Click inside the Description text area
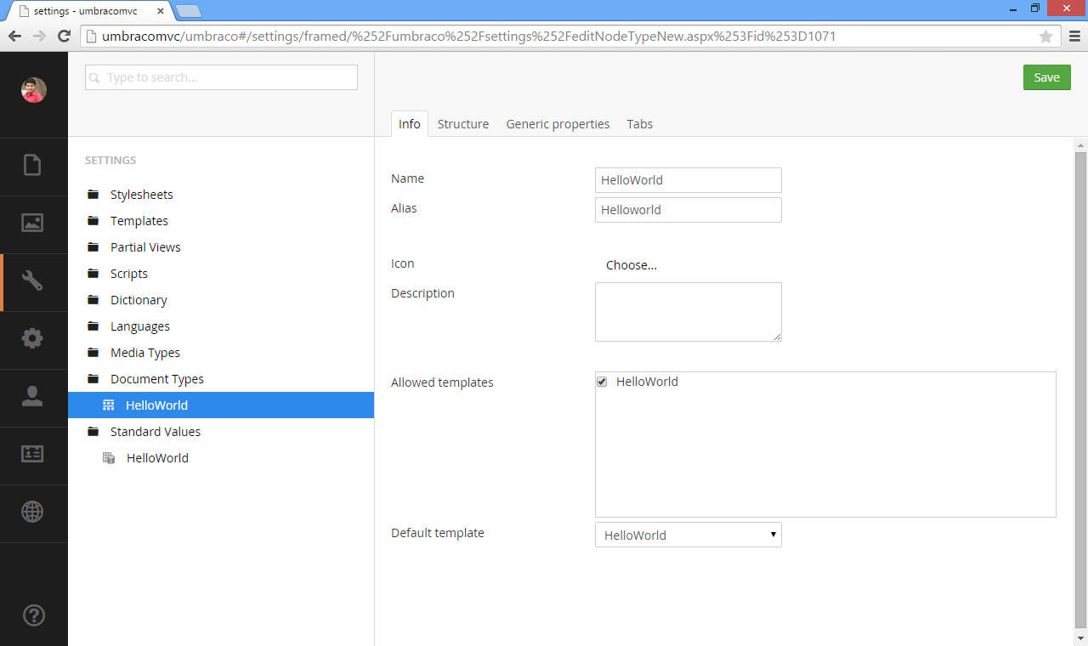This screenshot has height=646, width=1088. coord(688,311)
